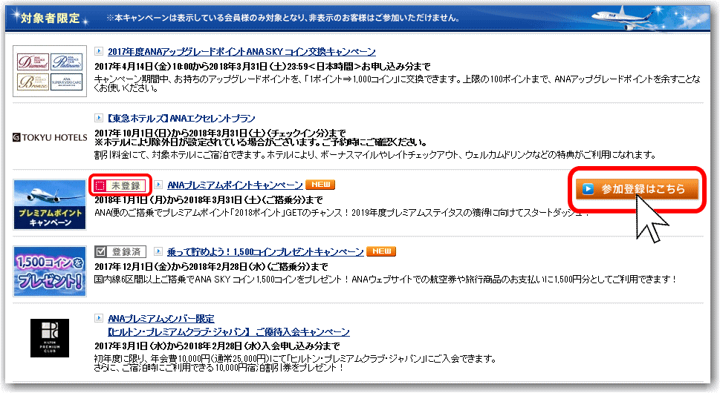Click the 1,500コインをプレゼント thumbnail
Image resolution: width=720 pixels, height=393 pixels.
pos(50,271)
